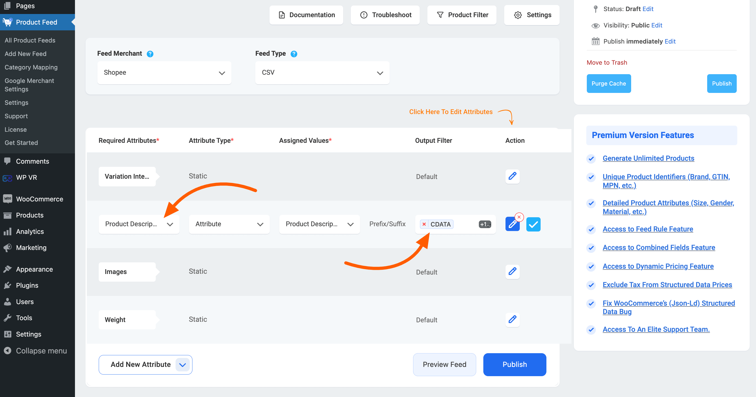756x397 pixels.
Task: Click the Feed Merchant help question icon
Action: tap(150, 54)
